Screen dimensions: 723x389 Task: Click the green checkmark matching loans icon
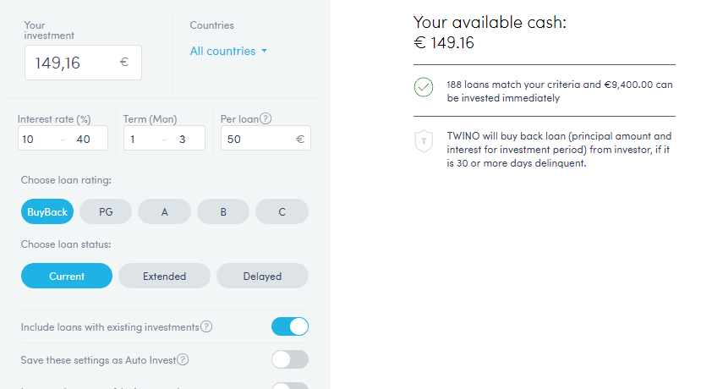(x=424, y=86)
